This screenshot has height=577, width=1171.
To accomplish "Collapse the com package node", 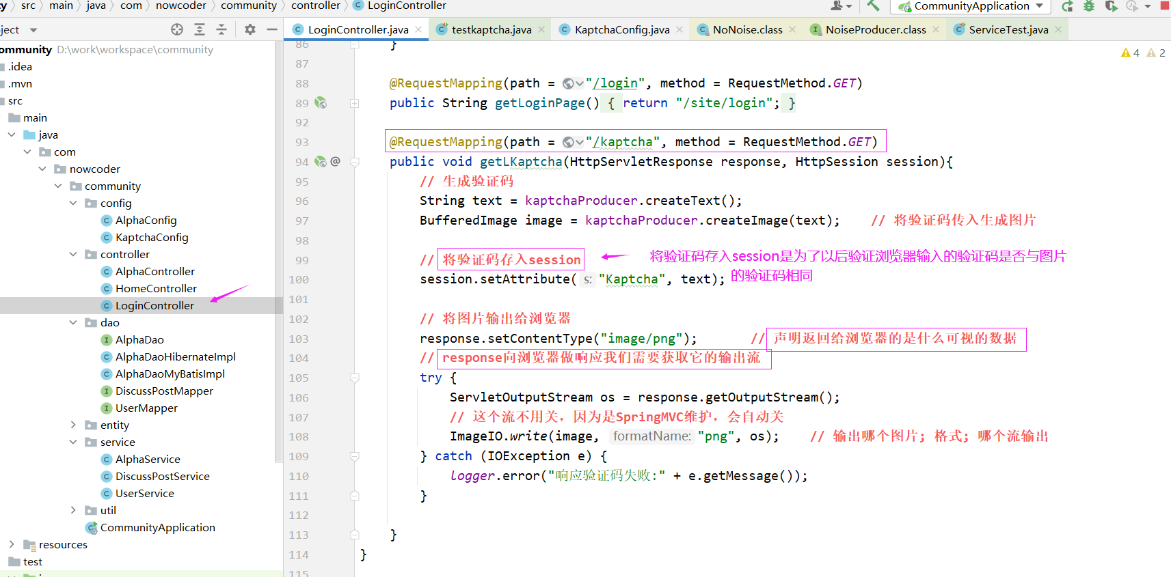I will [27, 152].
